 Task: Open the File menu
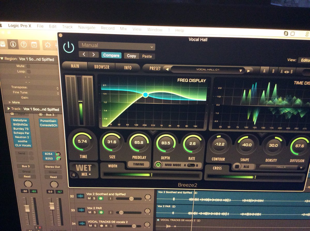[x=40, y=26]
